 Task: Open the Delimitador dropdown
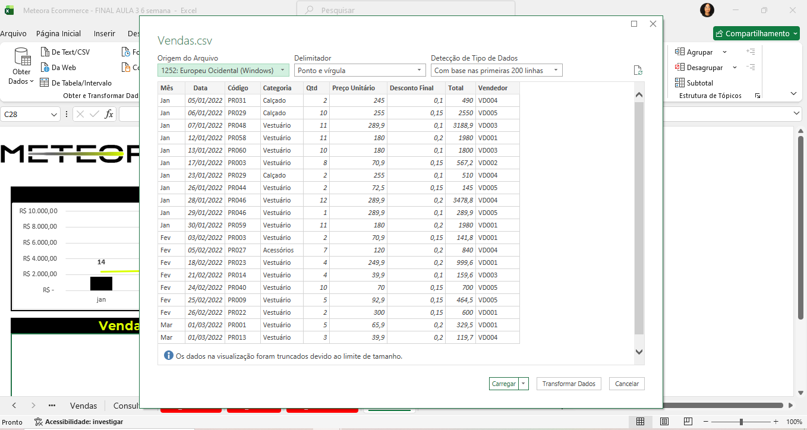click(360, 71)
